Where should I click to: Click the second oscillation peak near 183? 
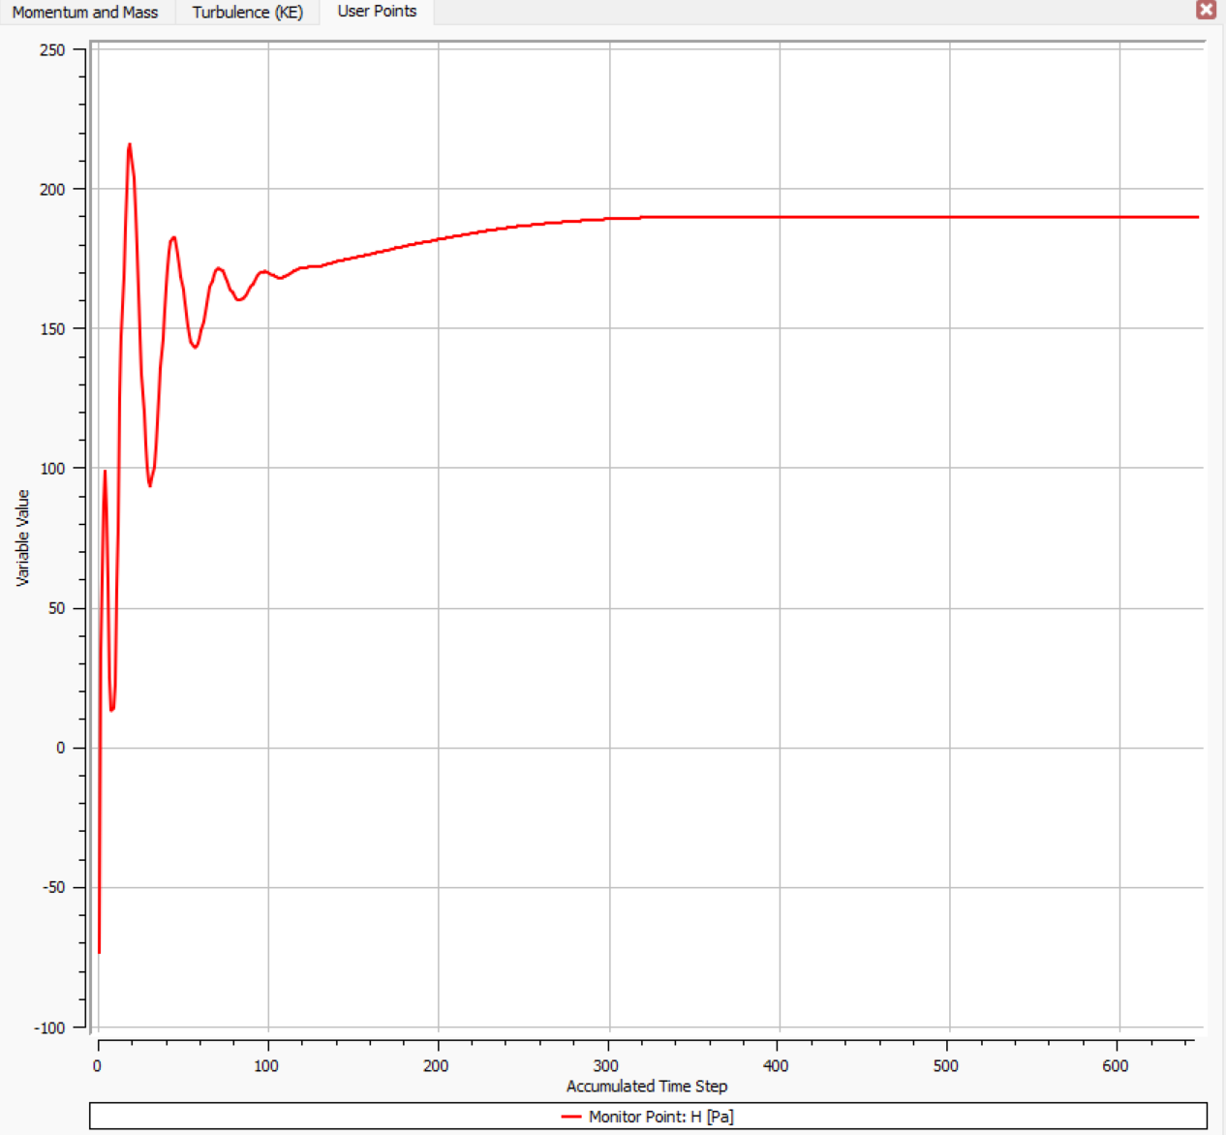point(173,237)
